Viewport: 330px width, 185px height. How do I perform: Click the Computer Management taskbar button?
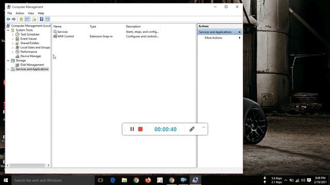point(195,180)
